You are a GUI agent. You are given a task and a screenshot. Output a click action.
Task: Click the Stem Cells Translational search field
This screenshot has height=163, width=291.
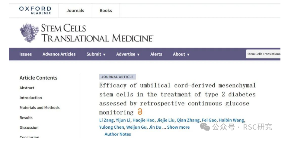(x=264, y=54)
